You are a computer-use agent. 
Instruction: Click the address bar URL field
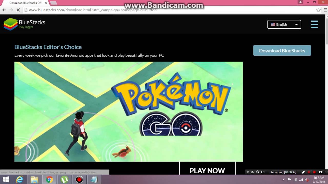(x=169, y=10)
